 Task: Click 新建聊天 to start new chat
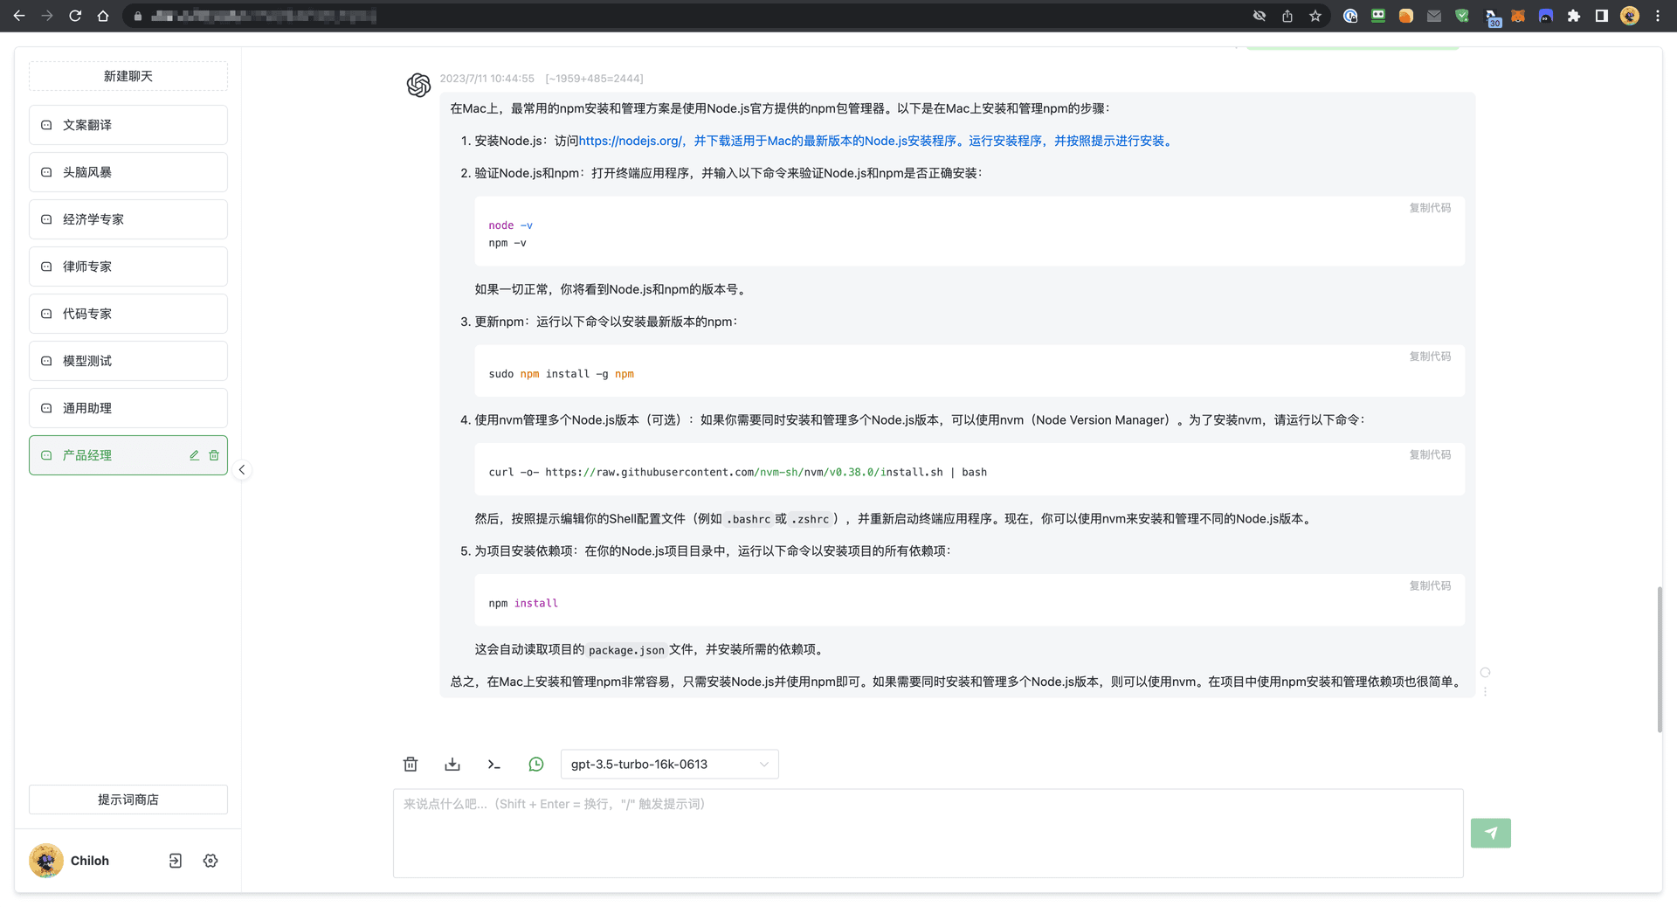(128, 76)
